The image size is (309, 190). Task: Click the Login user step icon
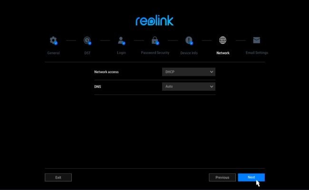pos(121,40)
